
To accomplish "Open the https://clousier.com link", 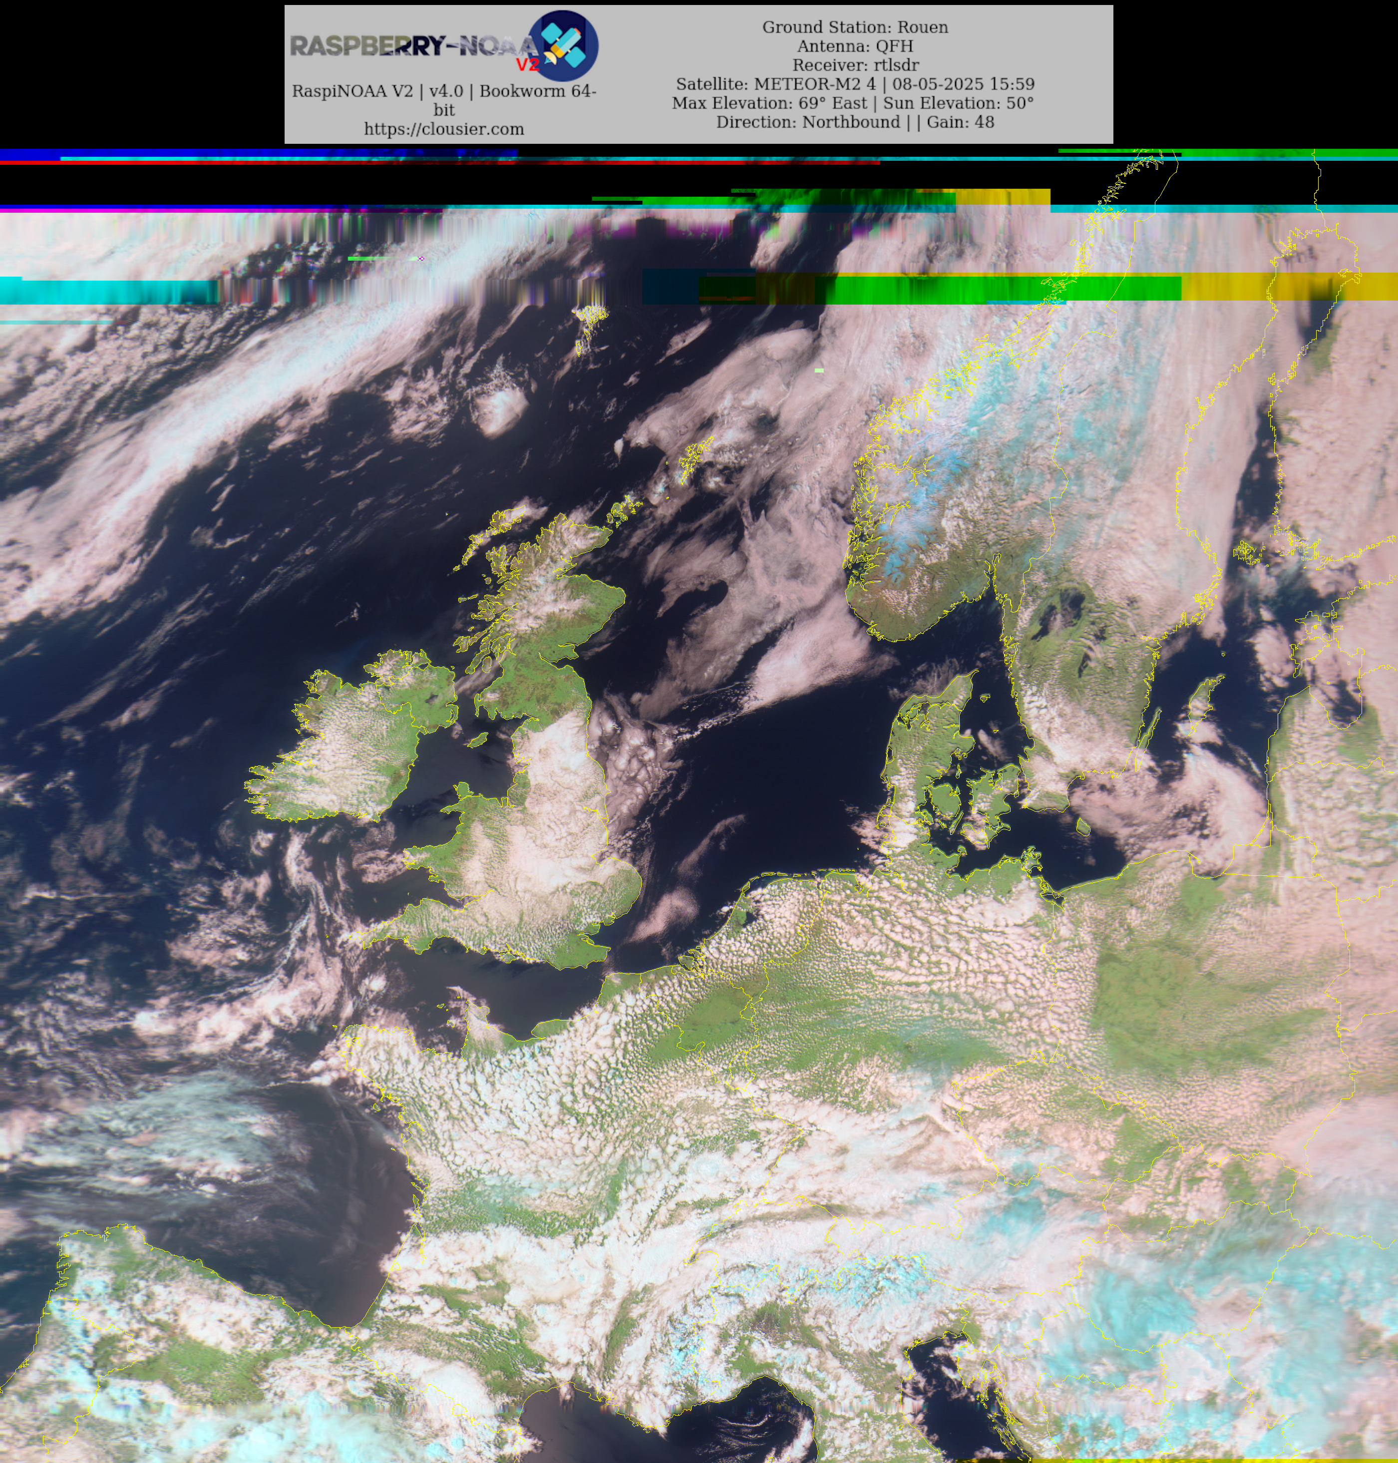I will [444, 129].
